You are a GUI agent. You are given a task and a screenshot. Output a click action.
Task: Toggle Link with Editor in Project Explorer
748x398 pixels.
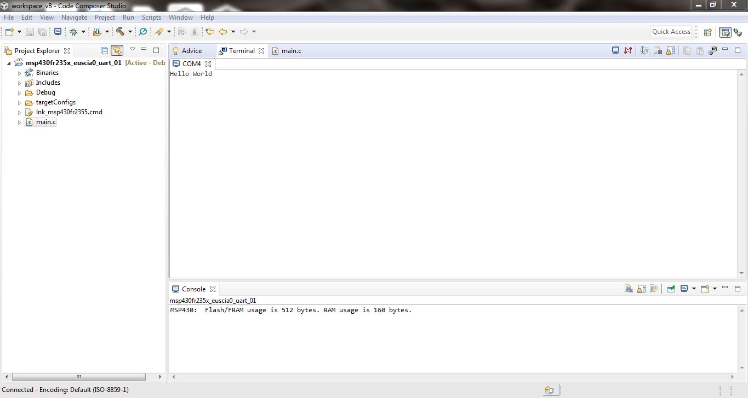117,50
